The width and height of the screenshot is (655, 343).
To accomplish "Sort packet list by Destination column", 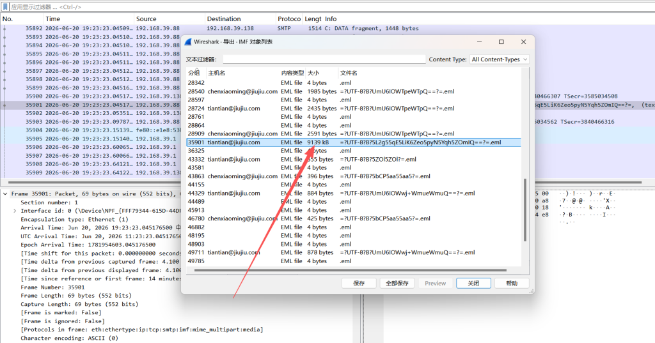I will coord(241,19).
